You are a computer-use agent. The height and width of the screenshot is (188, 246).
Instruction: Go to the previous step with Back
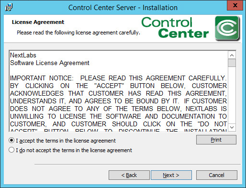point(129,175)
